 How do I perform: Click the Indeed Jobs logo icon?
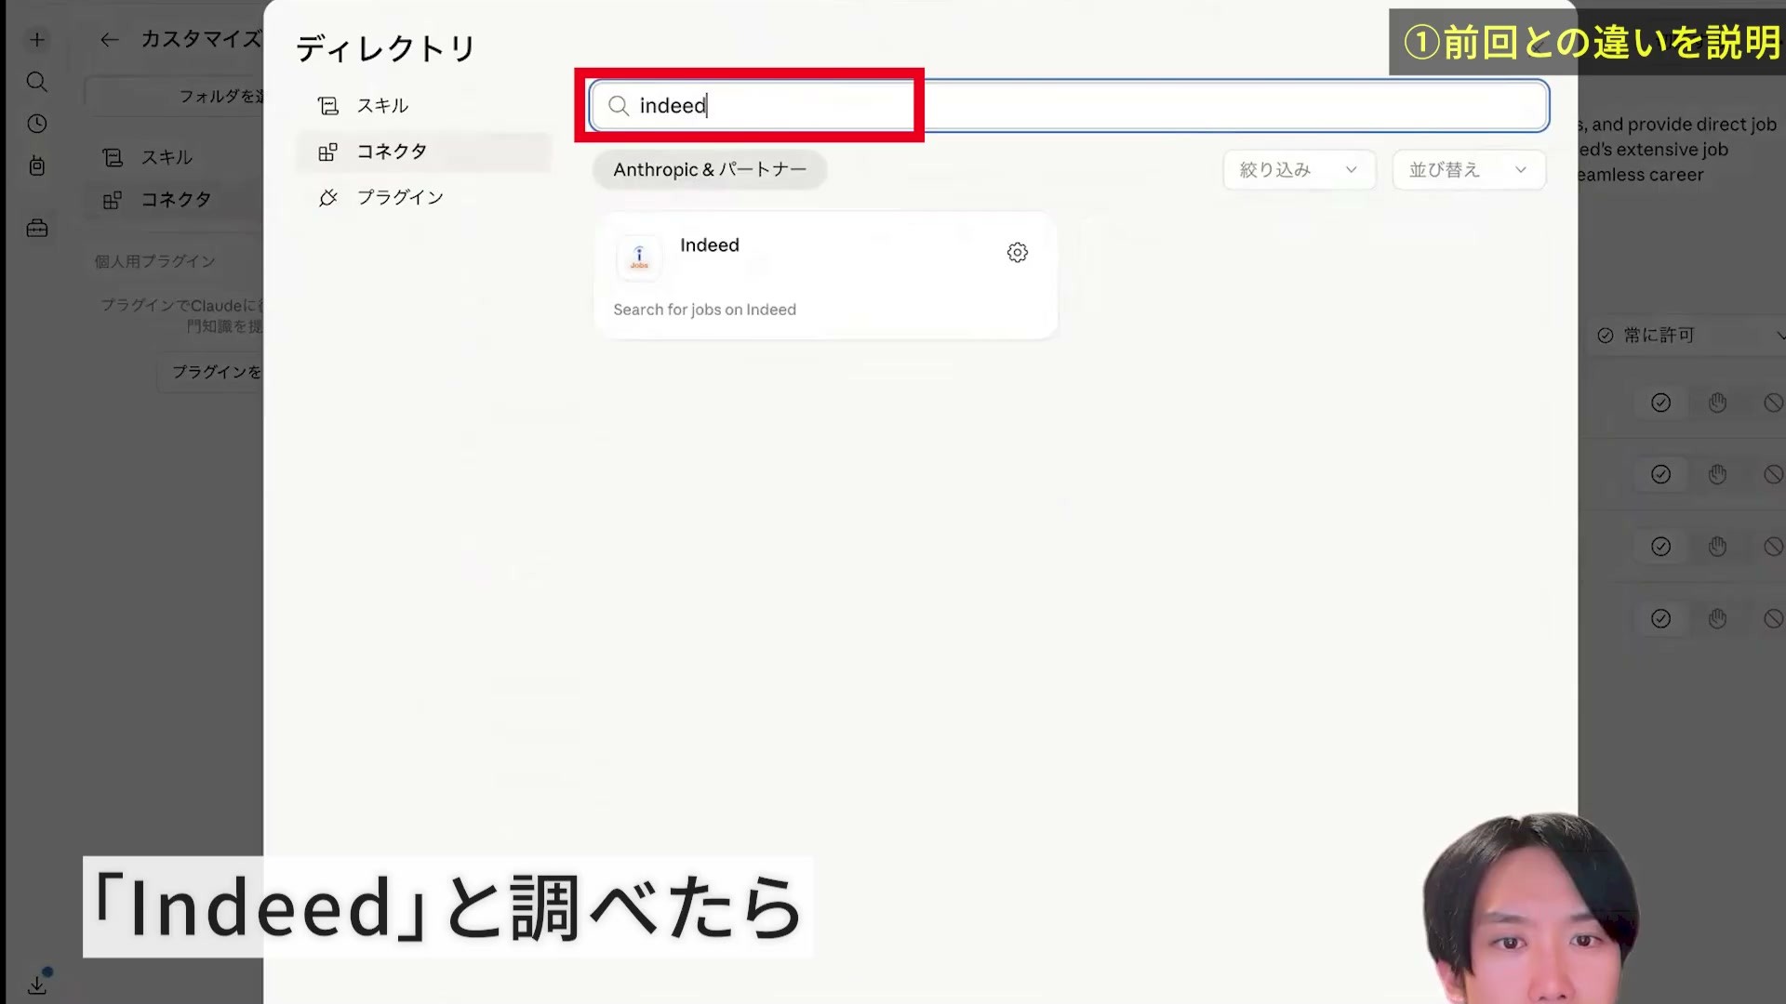click(639, 258)
